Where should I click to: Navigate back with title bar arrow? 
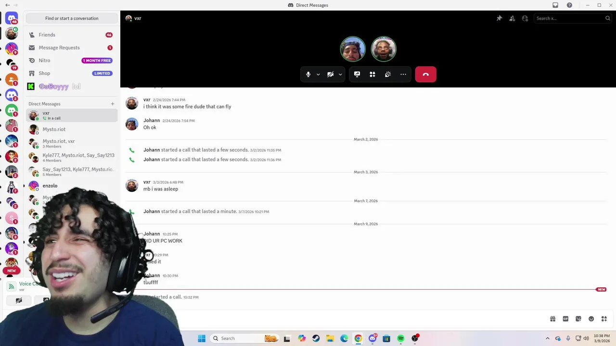7,5
